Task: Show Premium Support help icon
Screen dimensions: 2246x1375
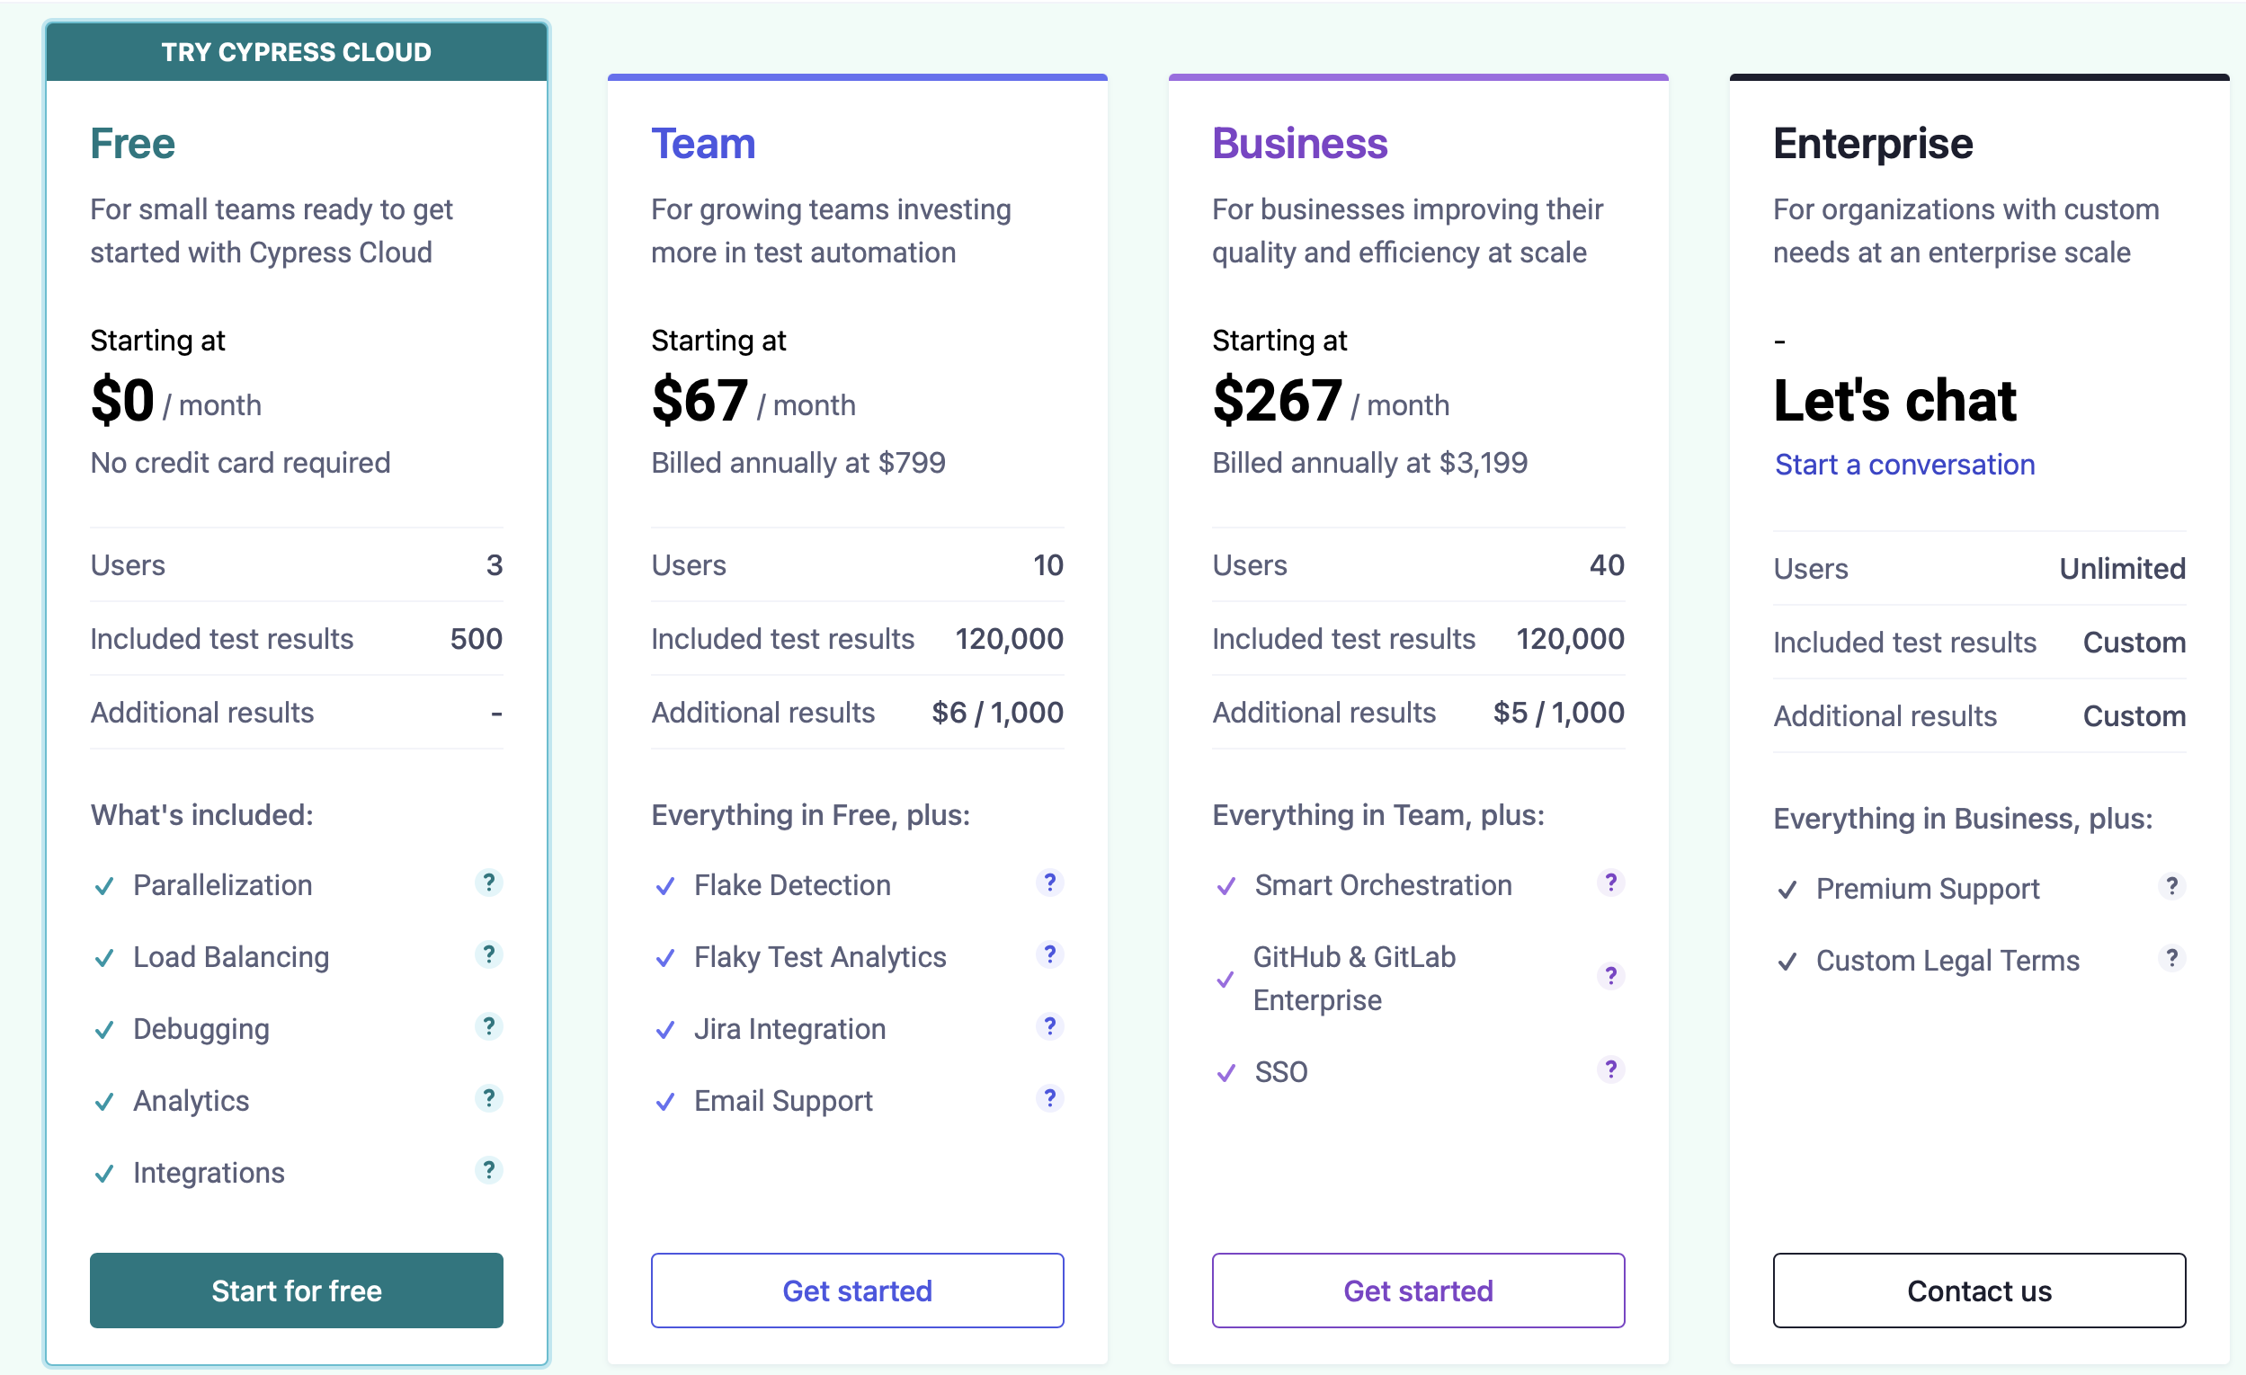Action: coord(2172,887)
